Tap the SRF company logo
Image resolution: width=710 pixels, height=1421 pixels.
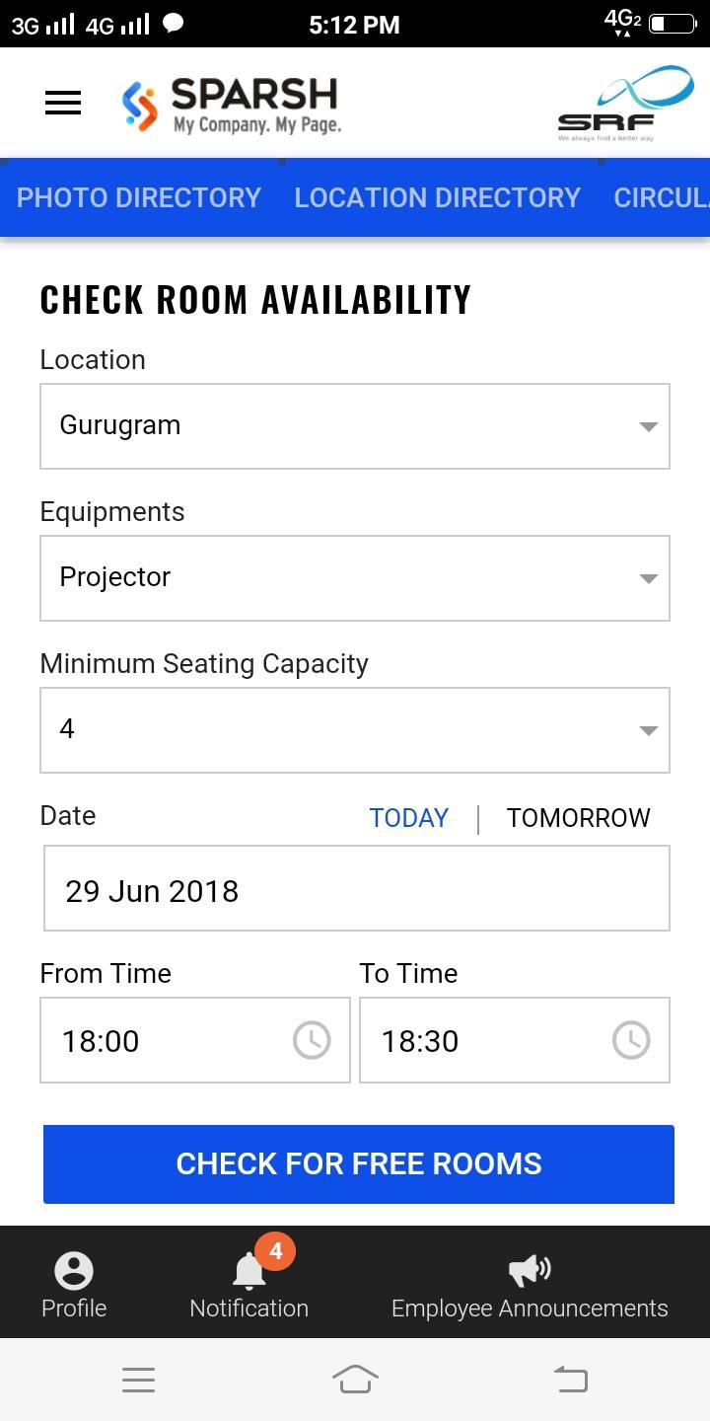tap(625, 105)
